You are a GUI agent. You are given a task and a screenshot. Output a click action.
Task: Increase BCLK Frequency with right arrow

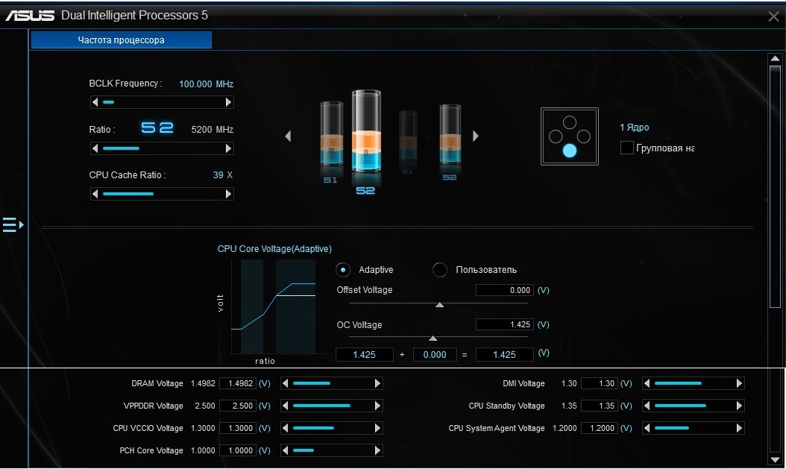[229, 102]
